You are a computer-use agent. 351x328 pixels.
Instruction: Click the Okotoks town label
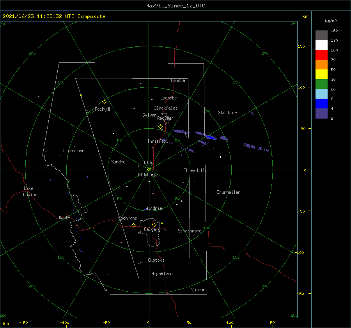(x=156, y=260)
